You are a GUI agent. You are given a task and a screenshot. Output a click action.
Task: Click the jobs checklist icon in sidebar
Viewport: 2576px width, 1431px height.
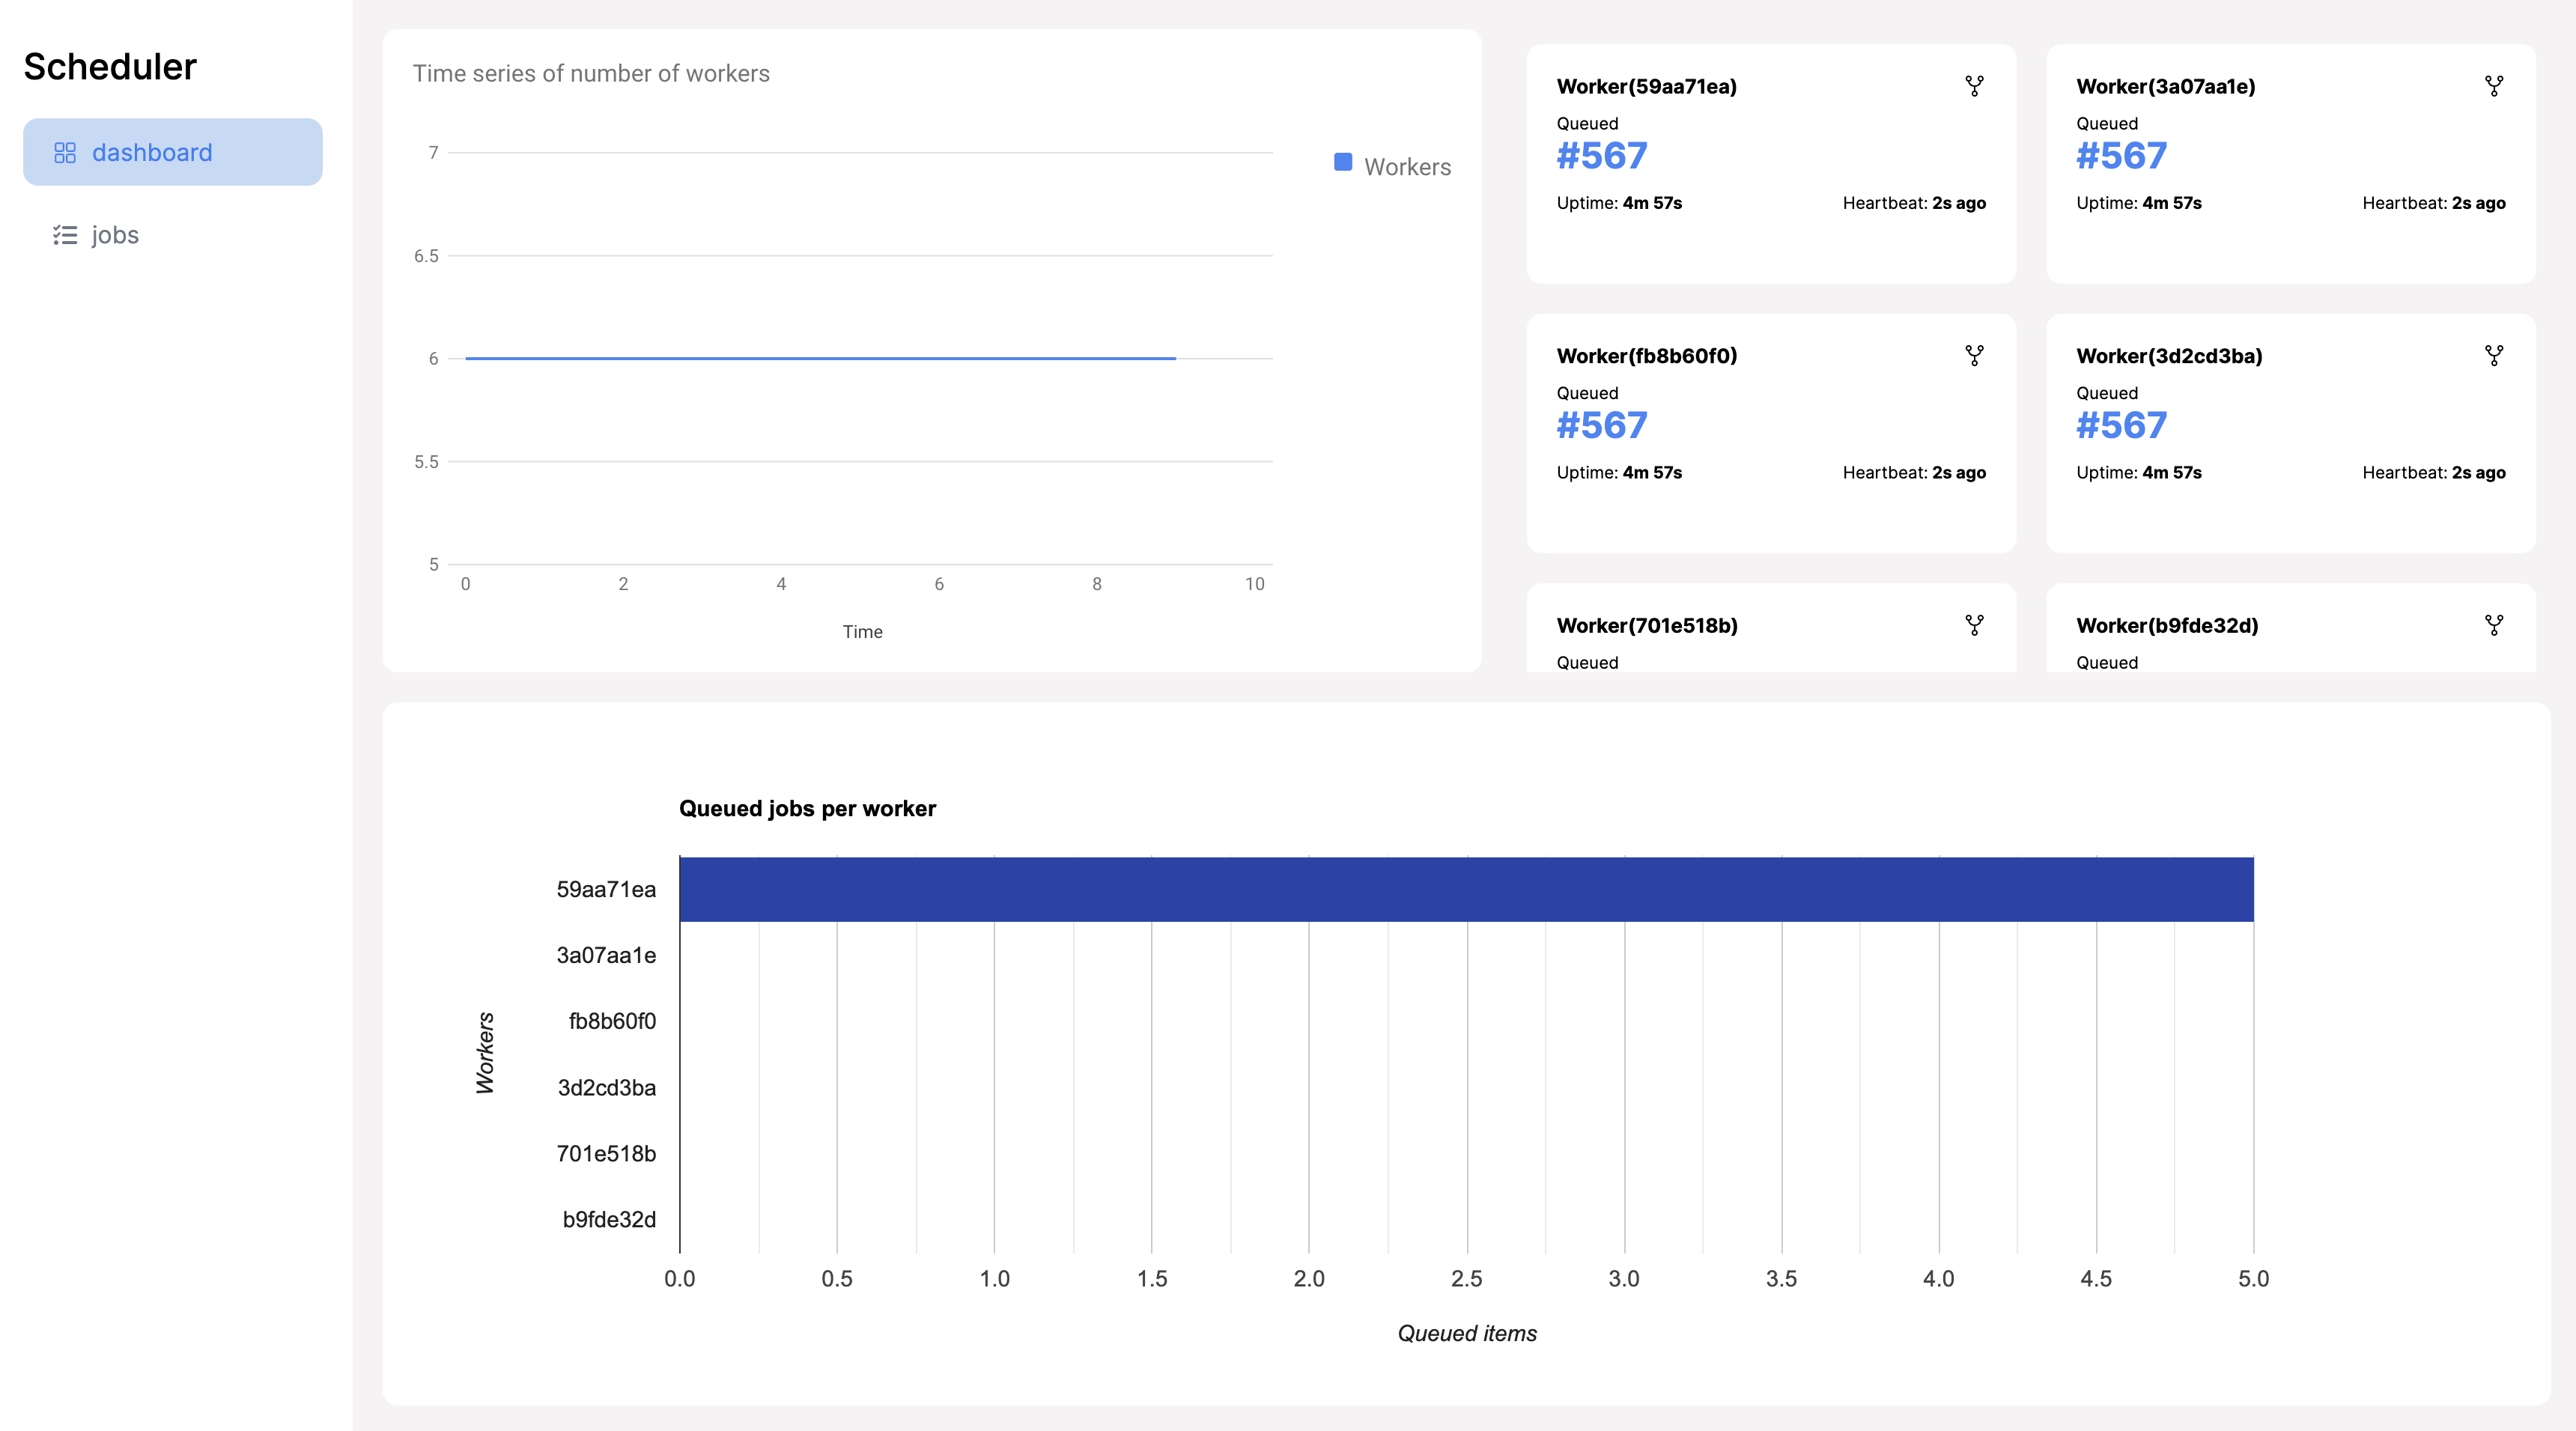[65, 235]
